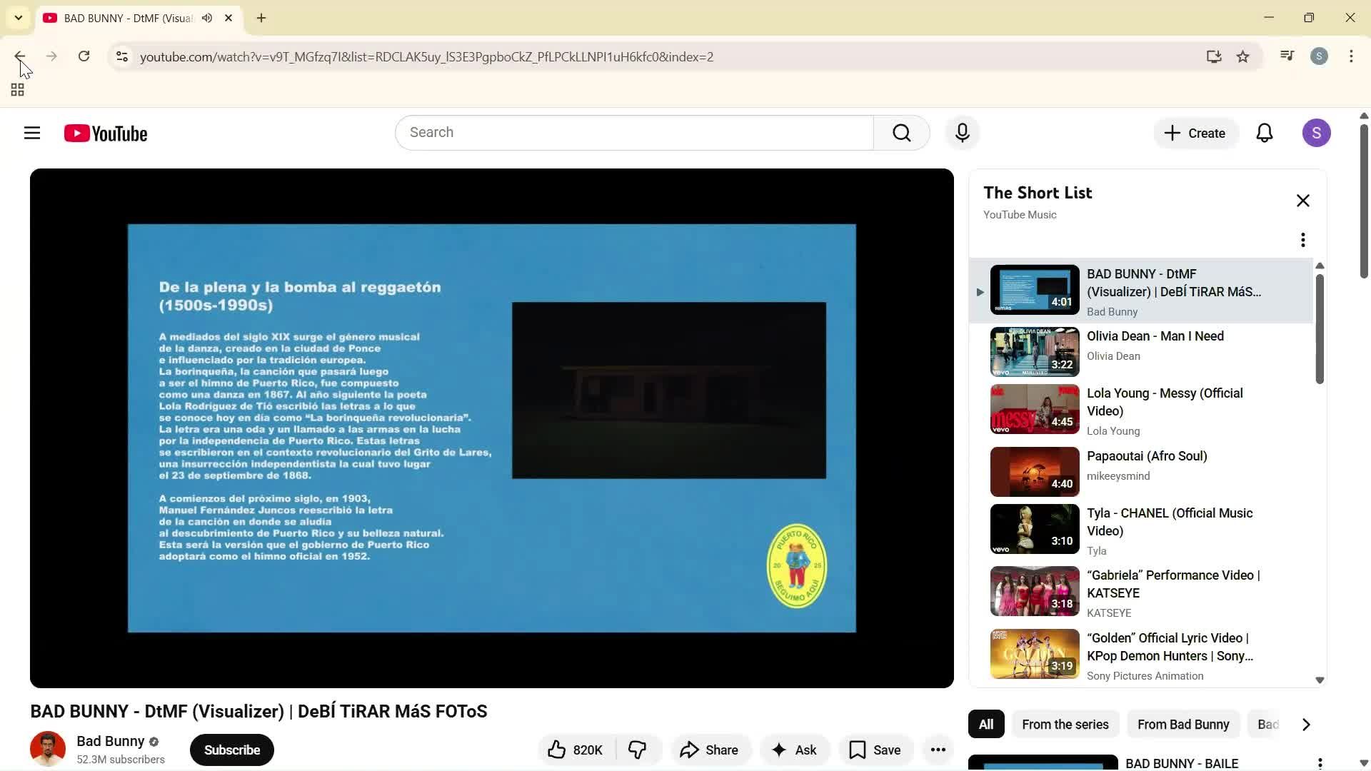This screenshot has width=1371, height=771.
Task: Select the 'From the series' chip
Action: point(1065,724)
